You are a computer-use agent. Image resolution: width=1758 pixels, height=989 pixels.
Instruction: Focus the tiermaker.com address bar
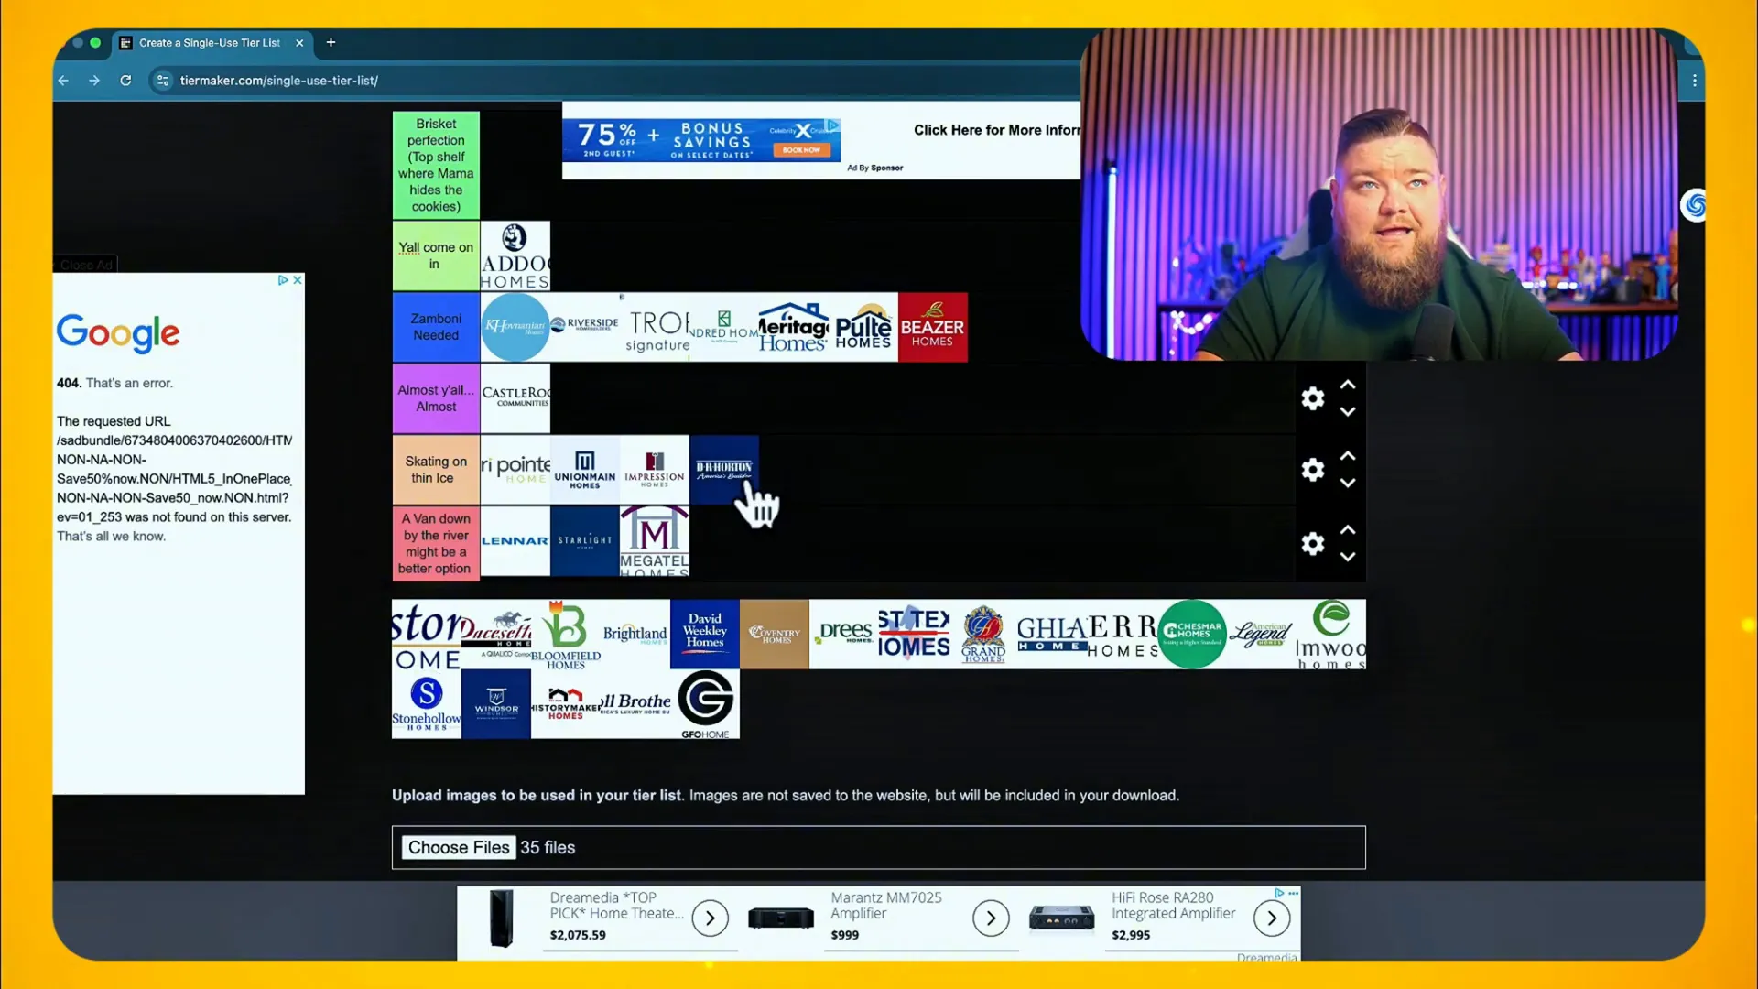278,81
